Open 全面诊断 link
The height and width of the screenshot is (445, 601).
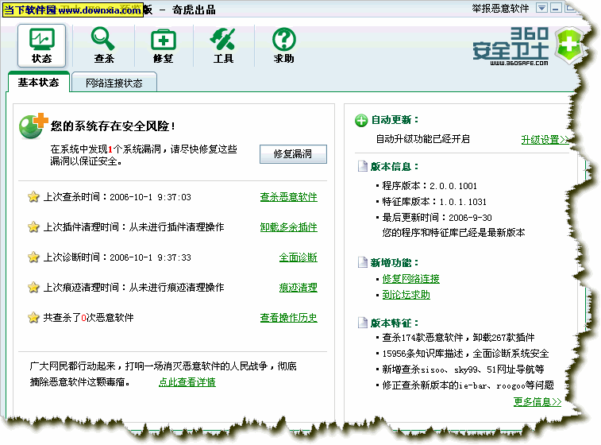299,257
